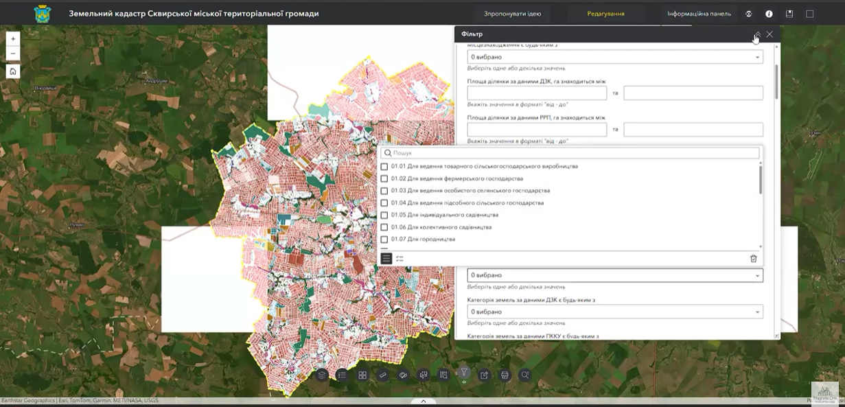845x407 pixels.
Task: Select the measure ruler tool
Action: [383, 375]
